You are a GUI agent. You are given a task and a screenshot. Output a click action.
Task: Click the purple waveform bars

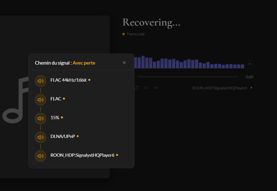[189, 62]
